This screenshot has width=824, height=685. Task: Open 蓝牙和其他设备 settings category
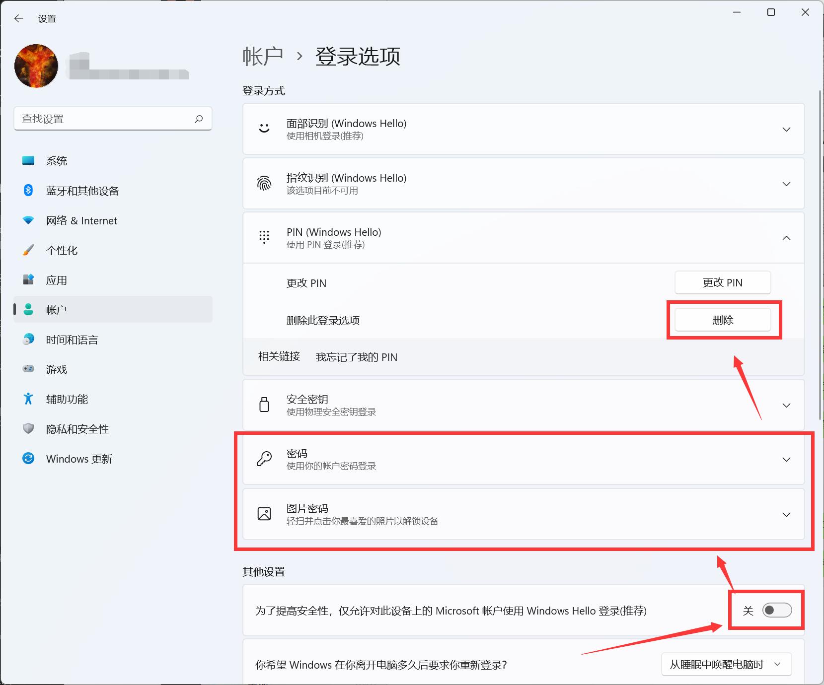[113, 190]
